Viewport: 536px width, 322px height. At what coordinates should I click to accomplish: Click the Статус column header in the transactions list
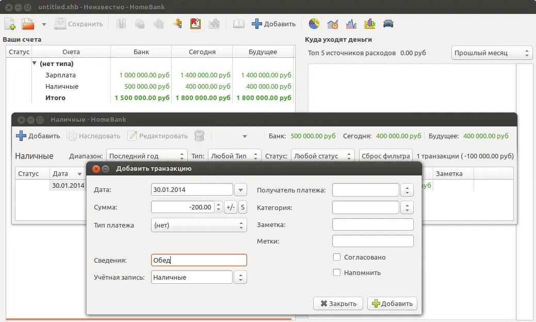click(x=32, y=174)
